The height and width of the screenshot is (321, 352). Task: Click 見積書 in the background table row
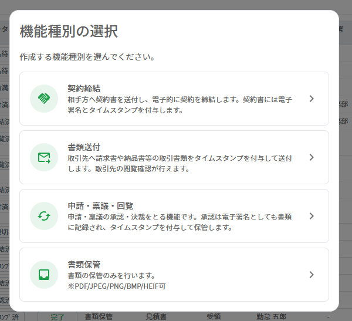click(x=156, y=317)
